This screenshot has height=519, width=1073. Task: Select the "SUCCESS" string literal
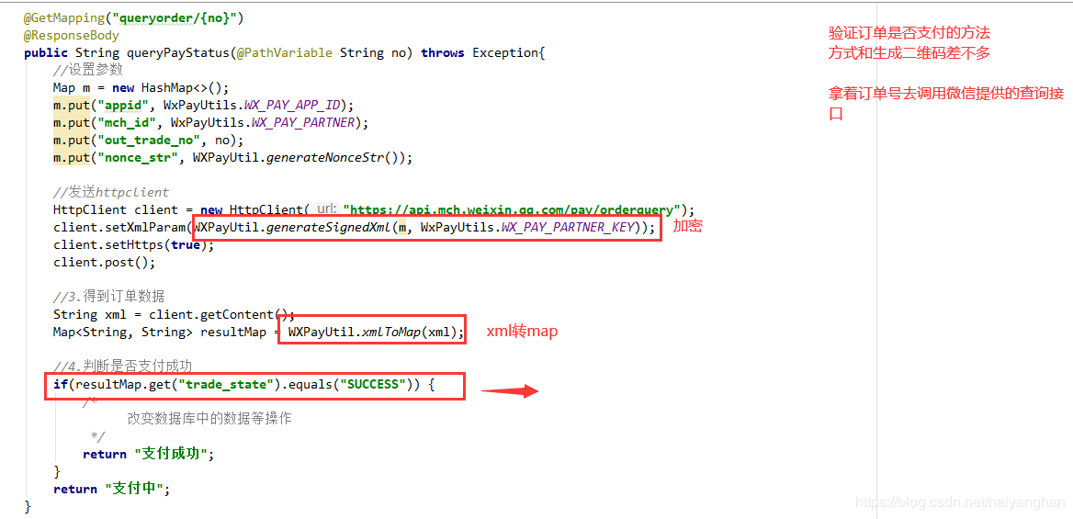373,384
